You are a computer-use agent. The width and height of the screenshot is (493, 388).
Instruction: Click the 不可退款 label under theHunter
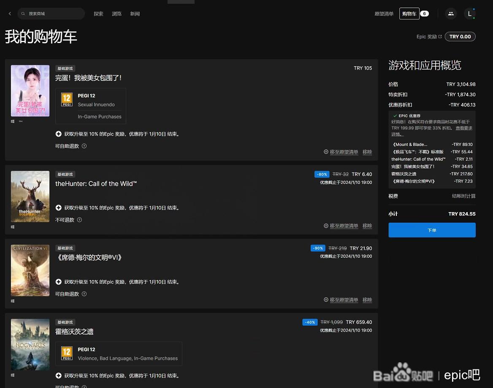point(65,220)
